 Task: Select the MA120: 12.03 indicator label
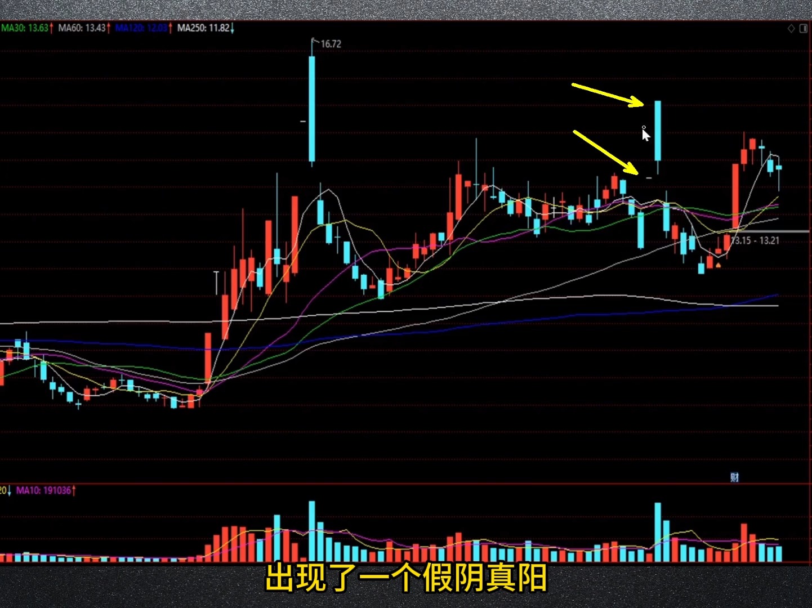(144, 28)
